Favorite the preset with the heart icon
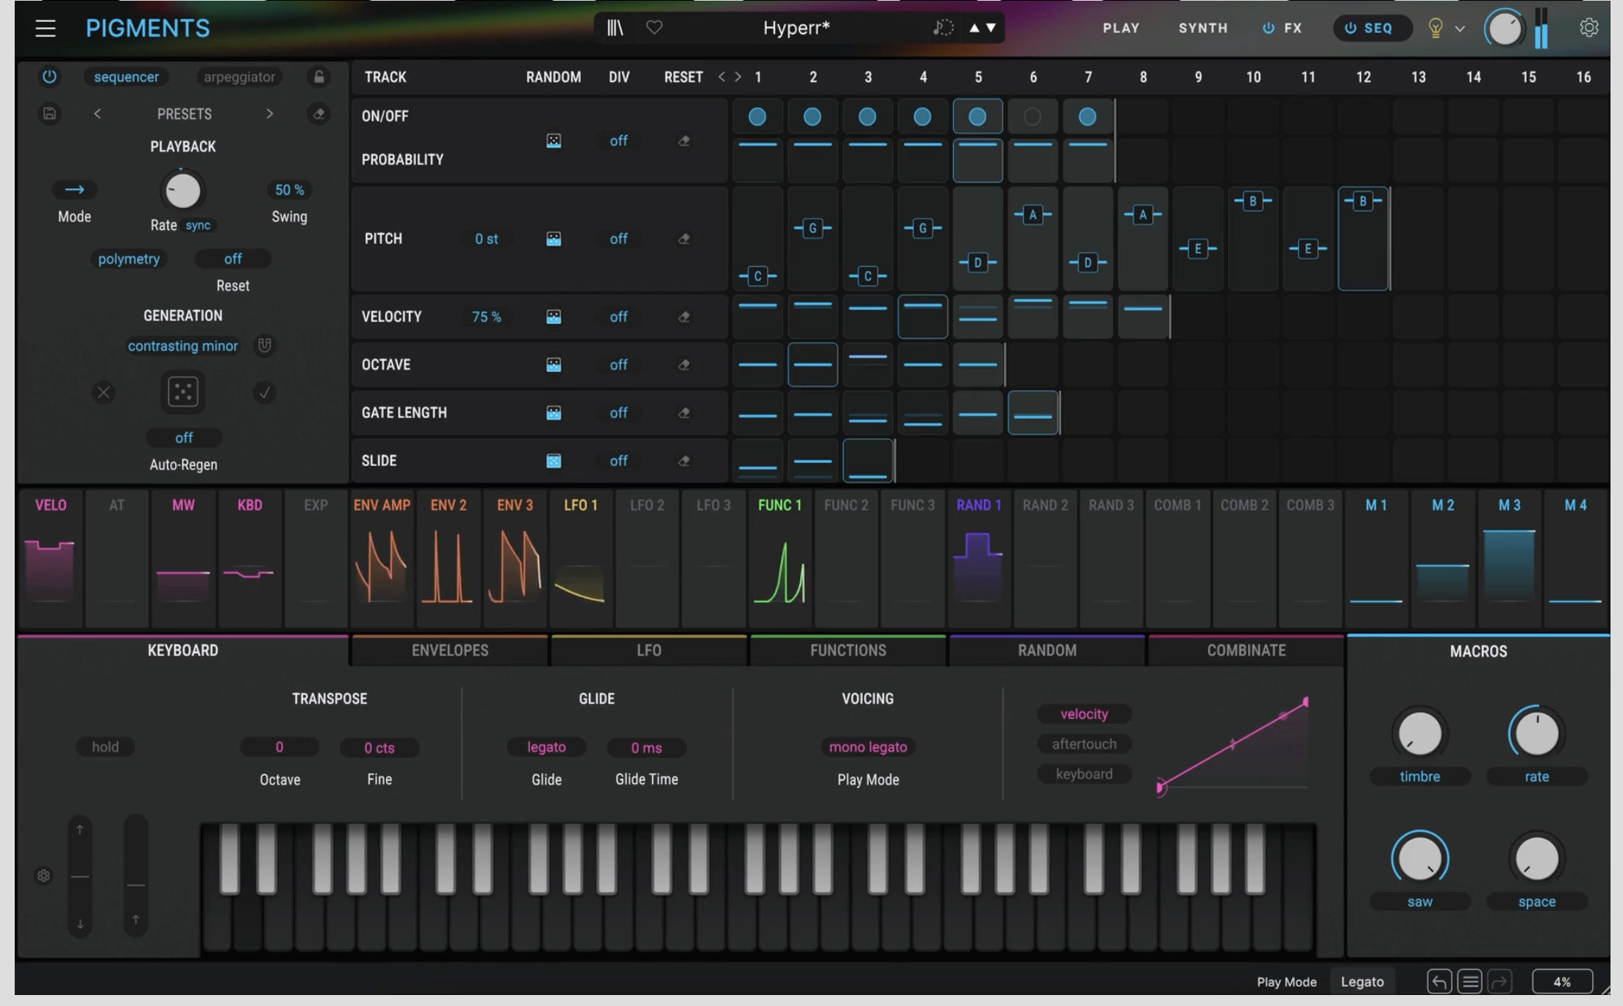 click(x=654, y=28)
